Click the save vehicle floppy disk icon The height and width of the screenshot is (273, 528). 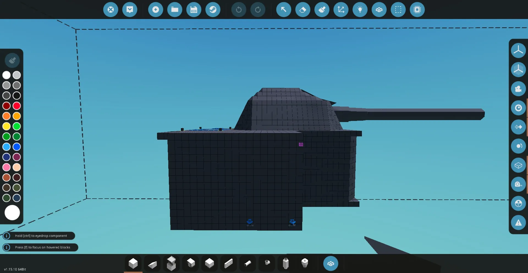tap(194, 10)
